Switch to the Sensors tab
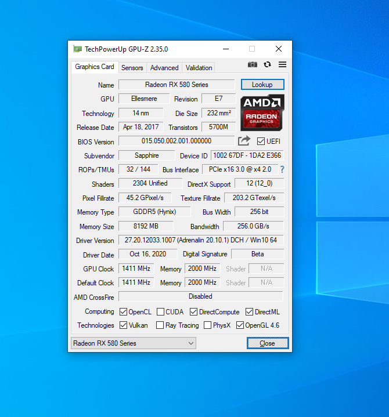This screenshot has height=417, width=389. [x=132, y=68]
